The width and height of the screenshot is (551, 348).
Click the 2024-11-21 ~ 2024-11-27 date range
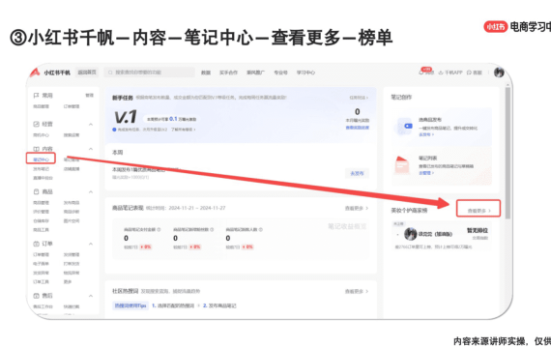pyautogui.click(x=197, y=208)
